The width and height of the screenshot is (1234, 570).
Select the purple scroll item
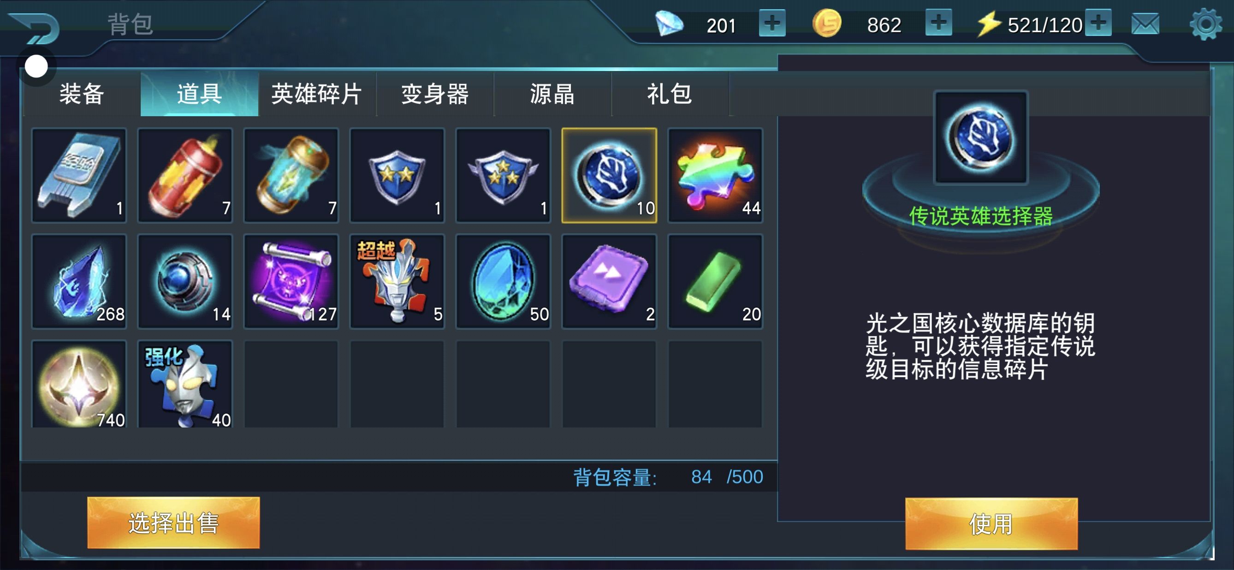click(291, 282)
